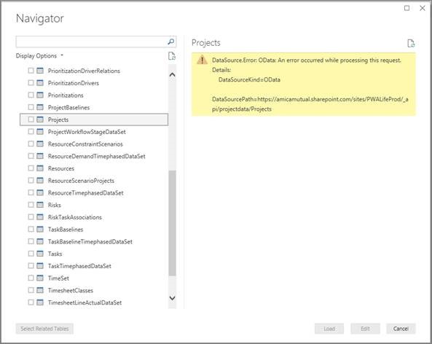Viewport: 432px width, 344px height.
Task: Close the Navigator window
Action: [x=423, y=8]
